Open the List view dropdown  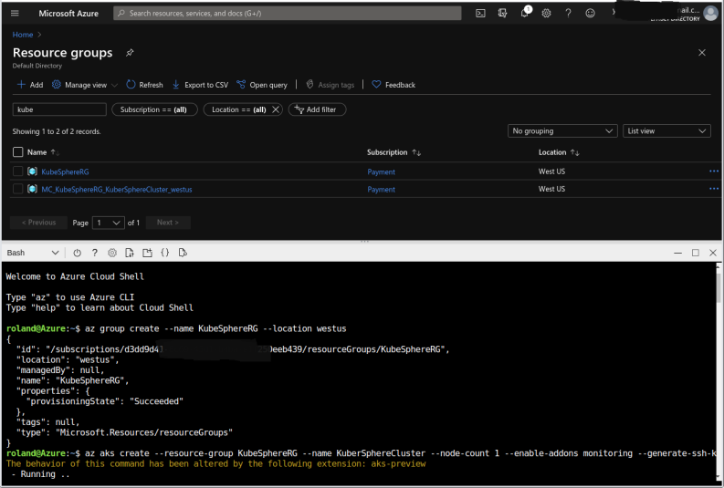(666, 131)
